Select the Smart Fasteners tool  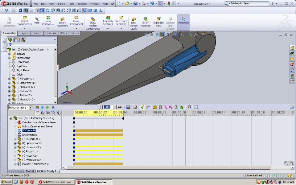(x=62, y=22)
